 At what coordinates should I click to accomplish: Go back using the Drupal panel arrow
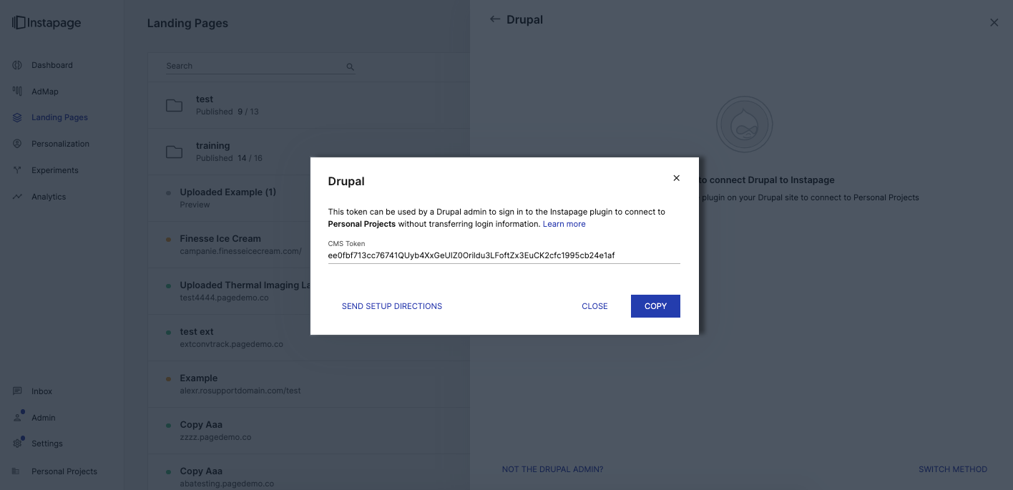tap(494, 19)
